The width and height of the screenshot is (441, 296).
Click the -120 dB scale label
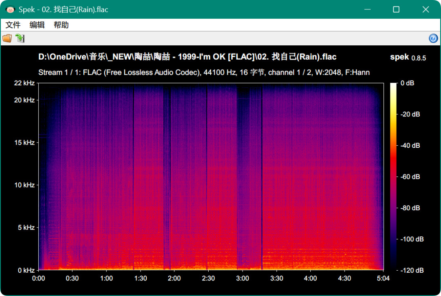point(412,270)
